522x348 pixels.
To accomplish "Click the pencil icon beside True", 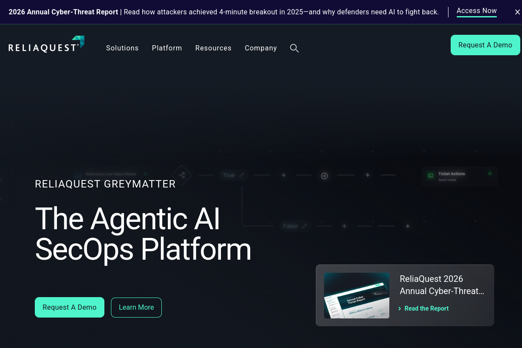I will click(x=241, y=175).
